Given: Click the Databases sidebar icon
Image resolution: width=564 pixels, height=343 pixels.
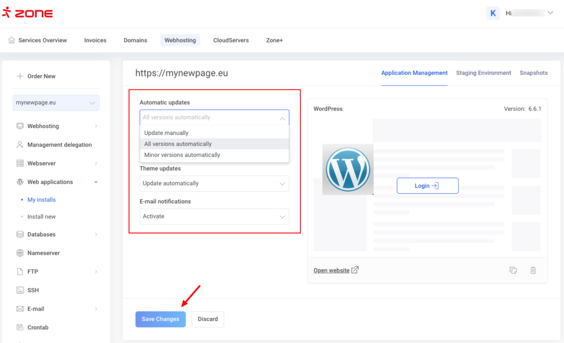Looking at the screenshot, I should coord(20,235).
